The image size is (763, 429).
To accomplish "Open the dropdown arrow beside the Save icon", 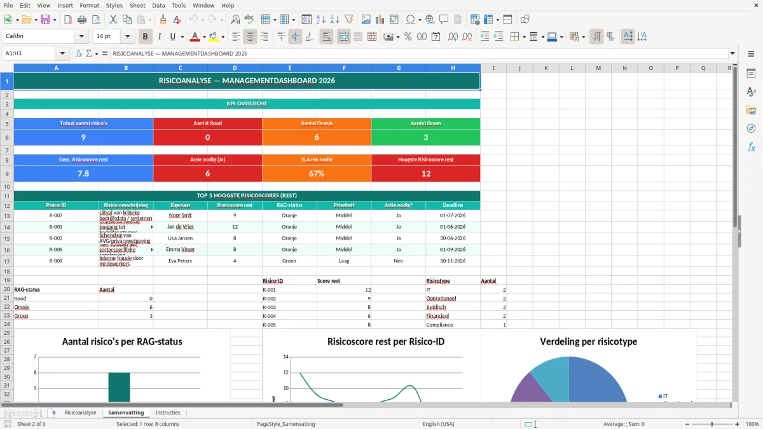I will pos(55,20).
